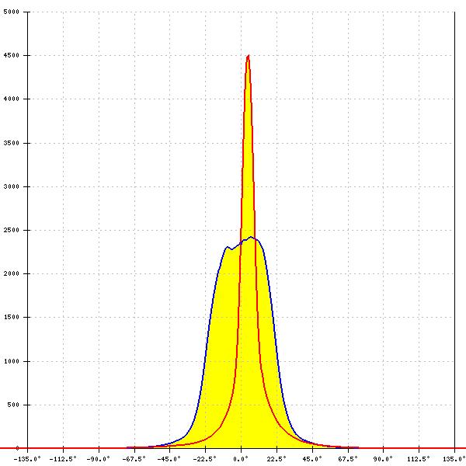Click the 2000 y-axis label

[11, 273]
